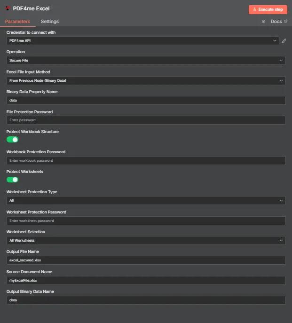Click the Binary Data Property Name input
Image resolution: width=292 pixels, height=323 pixels.
pos(146,100)
